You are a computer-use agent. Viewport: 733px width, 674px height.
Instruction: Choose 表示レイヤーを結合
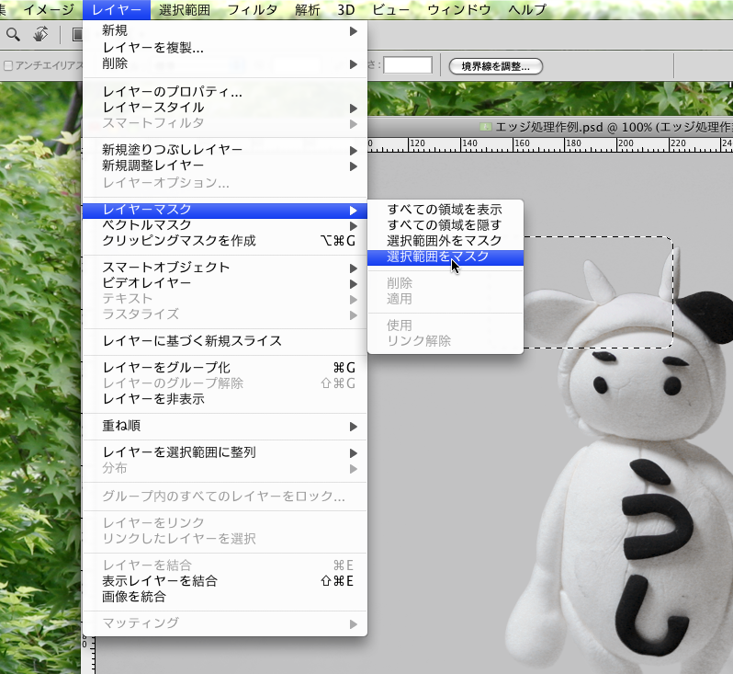tap(225, 581)
